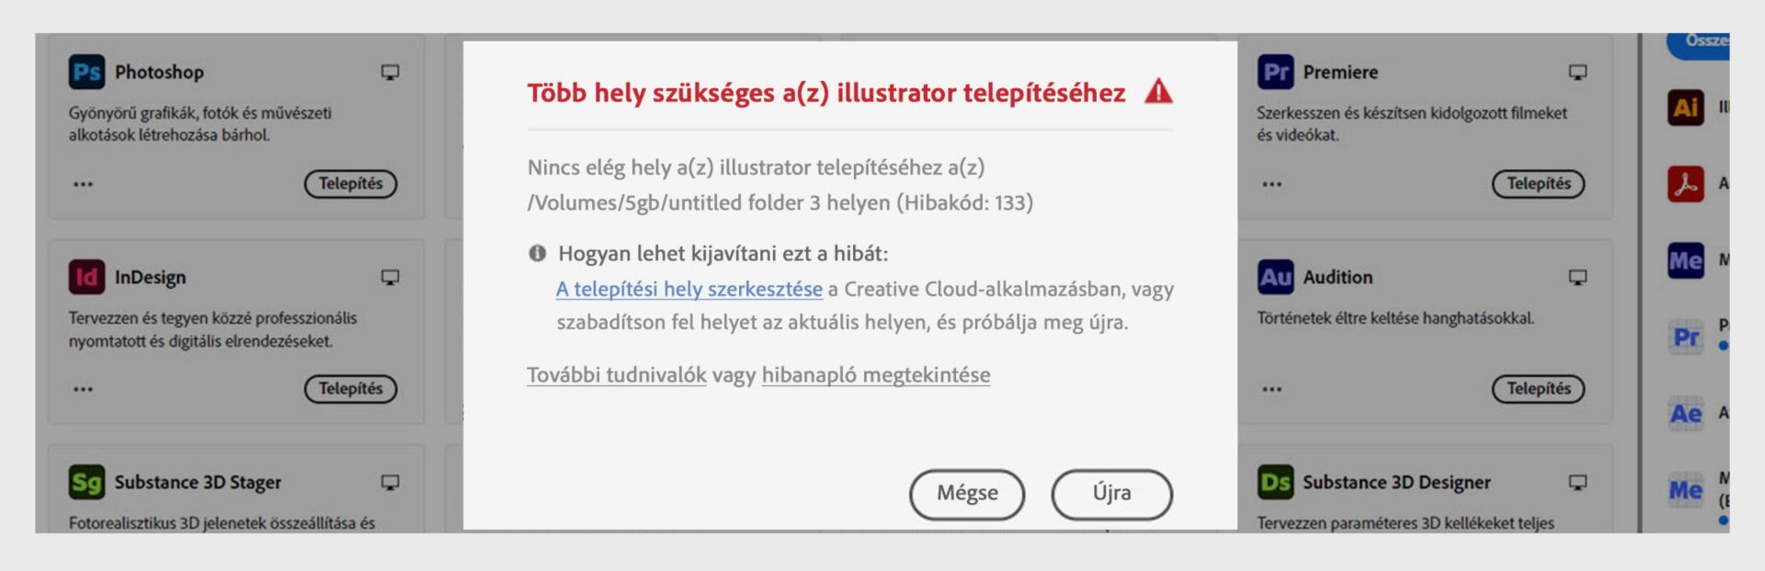The image size is (1765, 571).
Task: Click the 'Hogyan lehet kijavítani ezt a hibát:' text
Action: point(723,253)
